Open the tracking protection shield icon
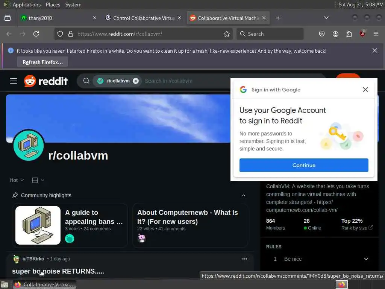The width and height of the screenshot is (385, 289). (x=60, y=34)
